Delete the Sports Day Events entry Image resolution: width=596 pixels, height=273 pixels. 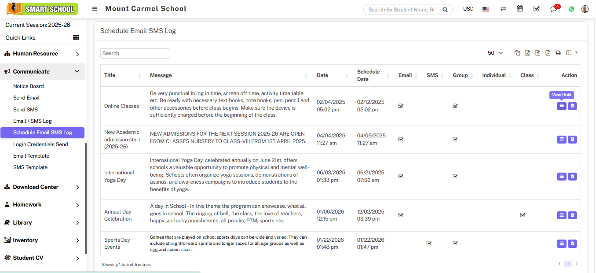[572, 243]
